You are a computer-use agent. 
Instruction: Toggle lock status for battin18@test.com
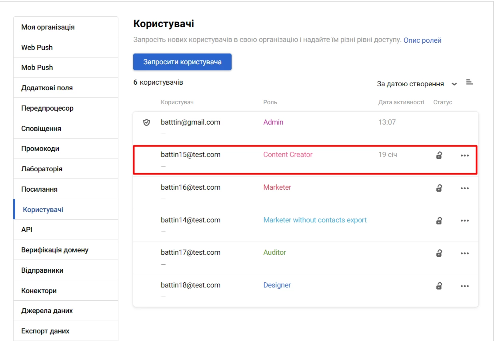[x=439, y=286]
